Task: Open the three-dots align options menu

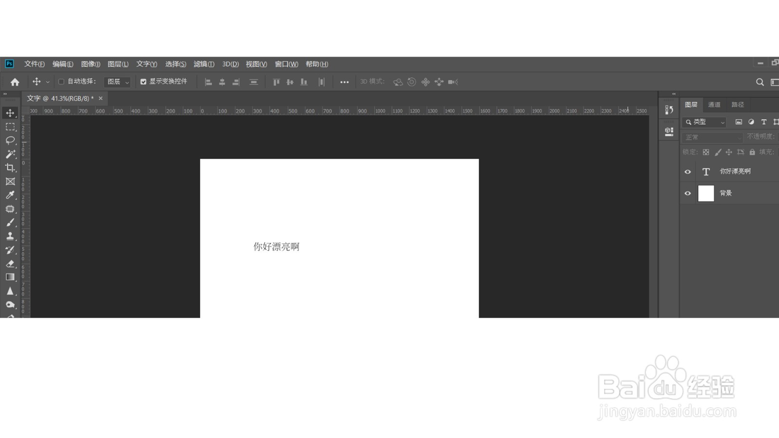Action: tap(344, 82)
